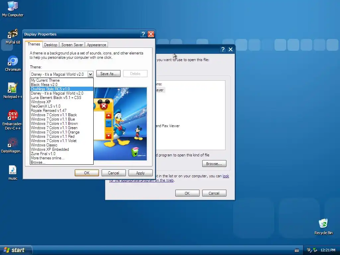Select Black Mesa v2.0 theme
The height and width of the screenshot is (255, 340).
pyautogui.click(x=61, y=85)
